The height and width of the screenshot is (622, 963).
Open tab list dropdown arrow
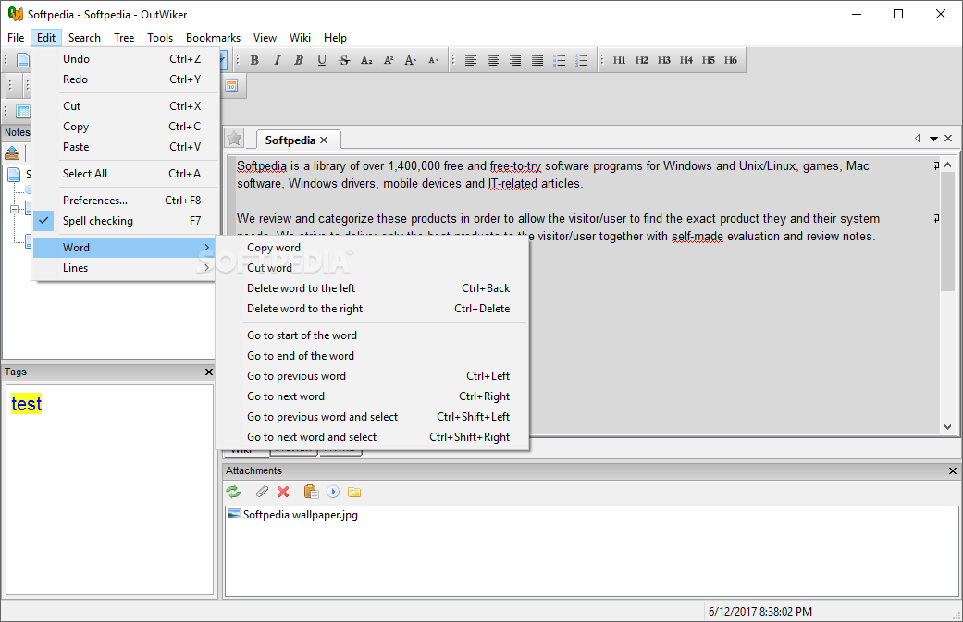pyautogui.click(x=933, y=139)
